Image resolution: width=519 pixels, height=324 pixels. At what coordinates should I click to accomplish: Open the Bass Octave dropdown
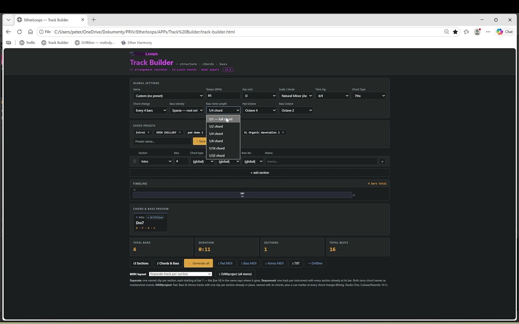(x=296, y=110)
